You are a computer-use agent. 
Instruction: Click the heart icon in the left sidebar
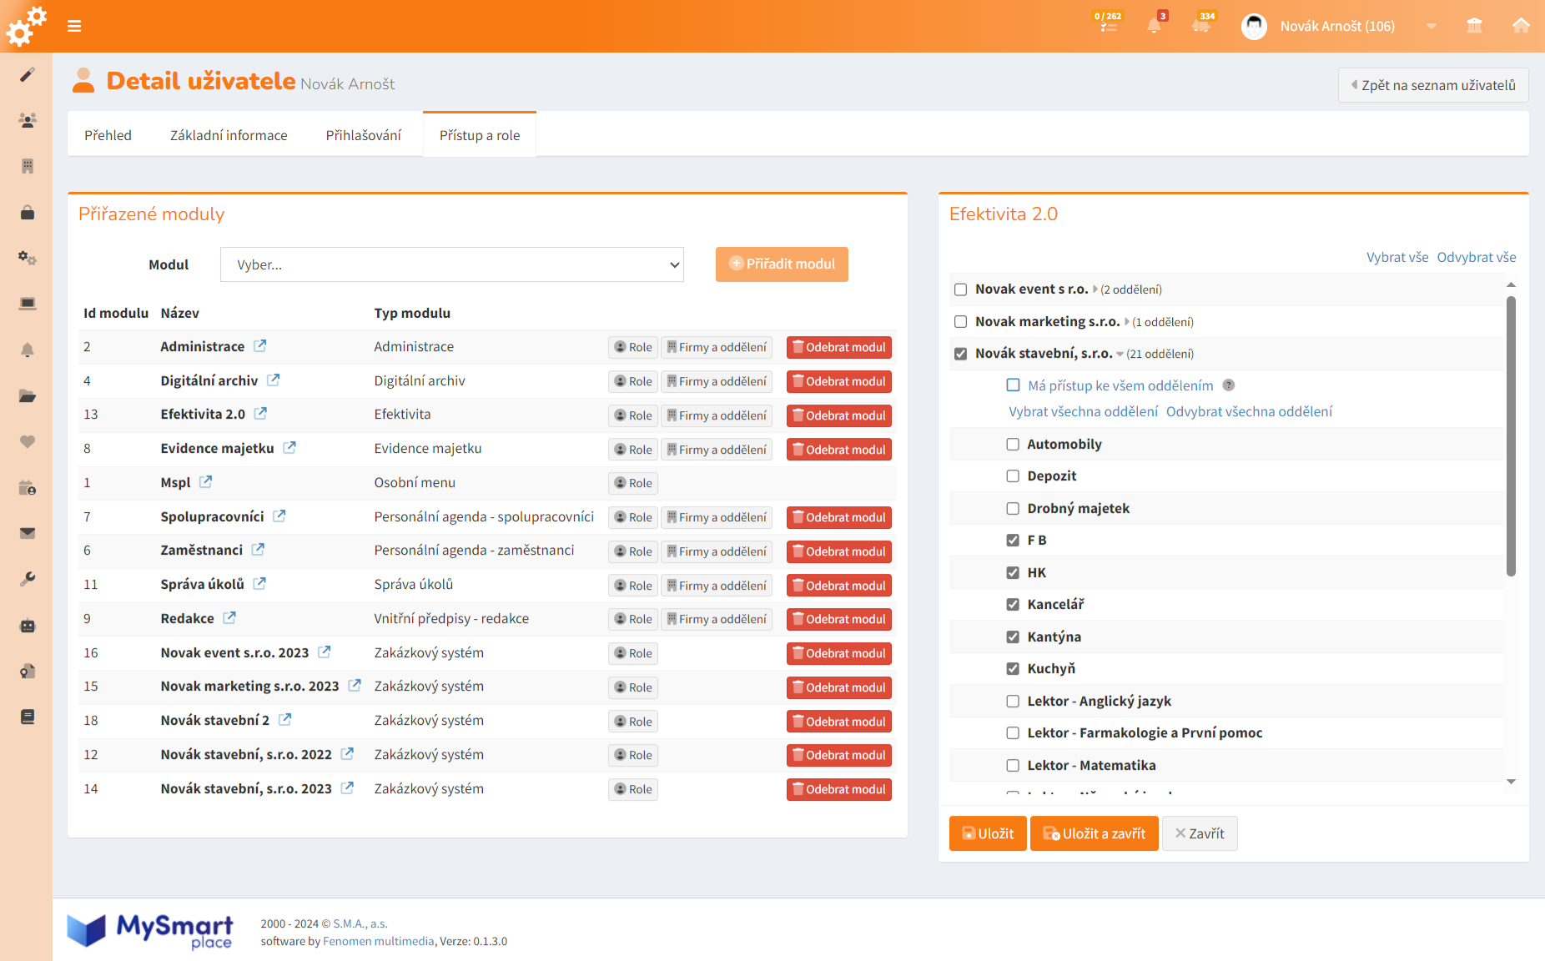pos(28,441)
